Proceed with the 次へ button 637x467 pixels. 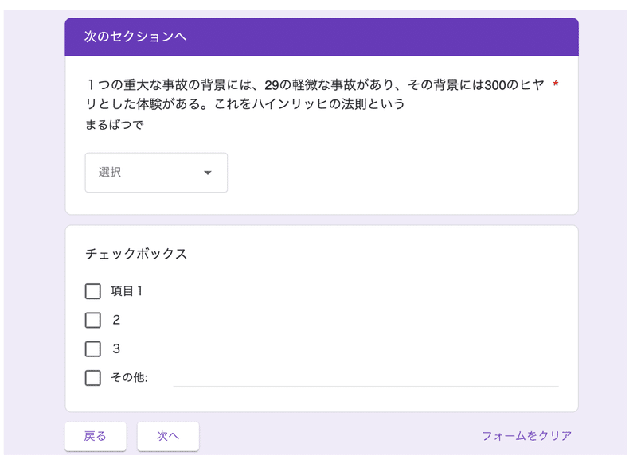tap(168, 436)
